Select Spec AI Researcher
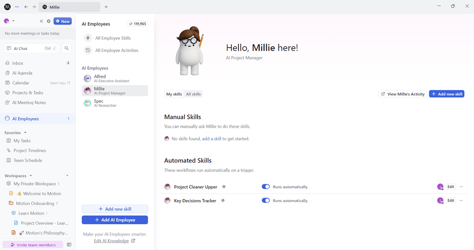The height and width of the screenshot is (250, 474). (x=115, y=103)
